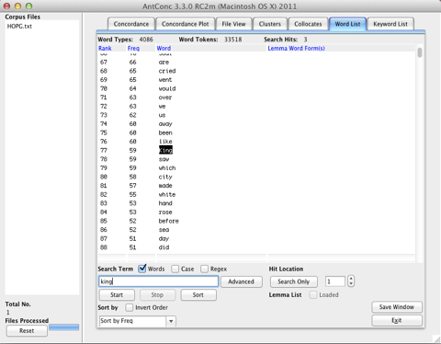441x344 pixels.
Task: Select the word 'sea' in list
Action: pyautogui.click(x=164, y=230)
